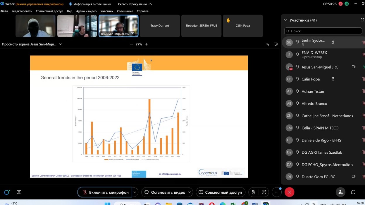This screenshot has width=365, height=205.
Task: Select the Călin Popa video tile
Action: (243, 26)
